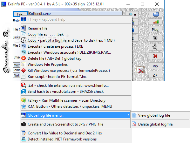The height and width of the screenshot is (143, 190).
Task: Expand Global log file menu submenu arrow
Action: click(x=128, y=115)
